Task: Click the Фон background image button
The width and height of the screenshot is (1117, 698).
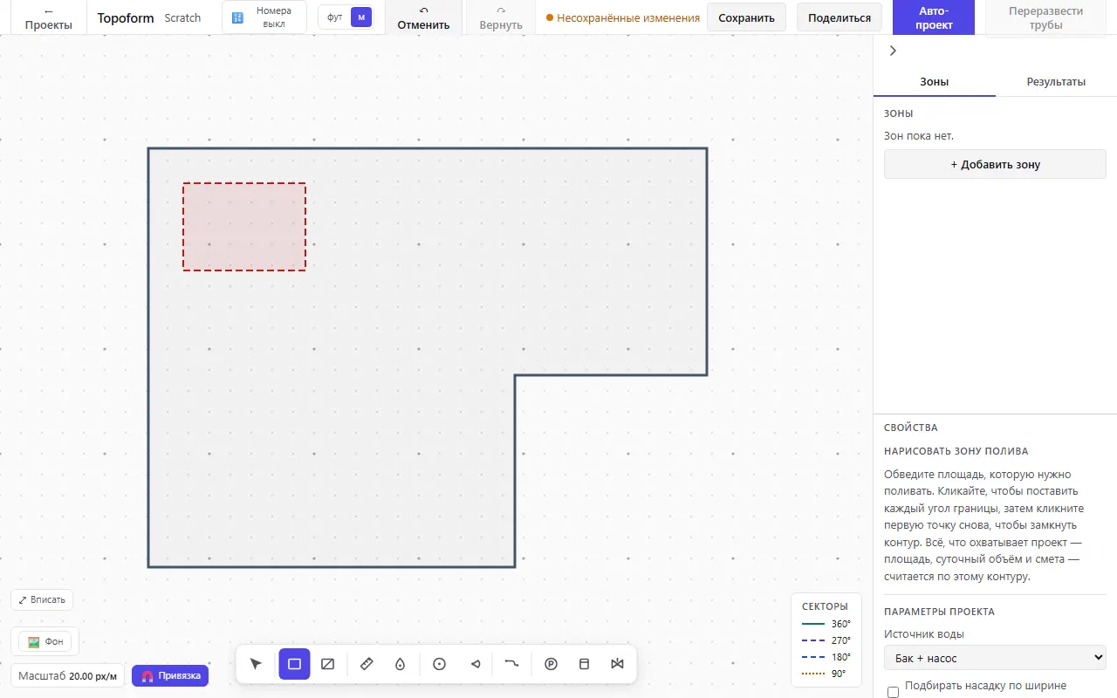Action: (x=45, y=642)
